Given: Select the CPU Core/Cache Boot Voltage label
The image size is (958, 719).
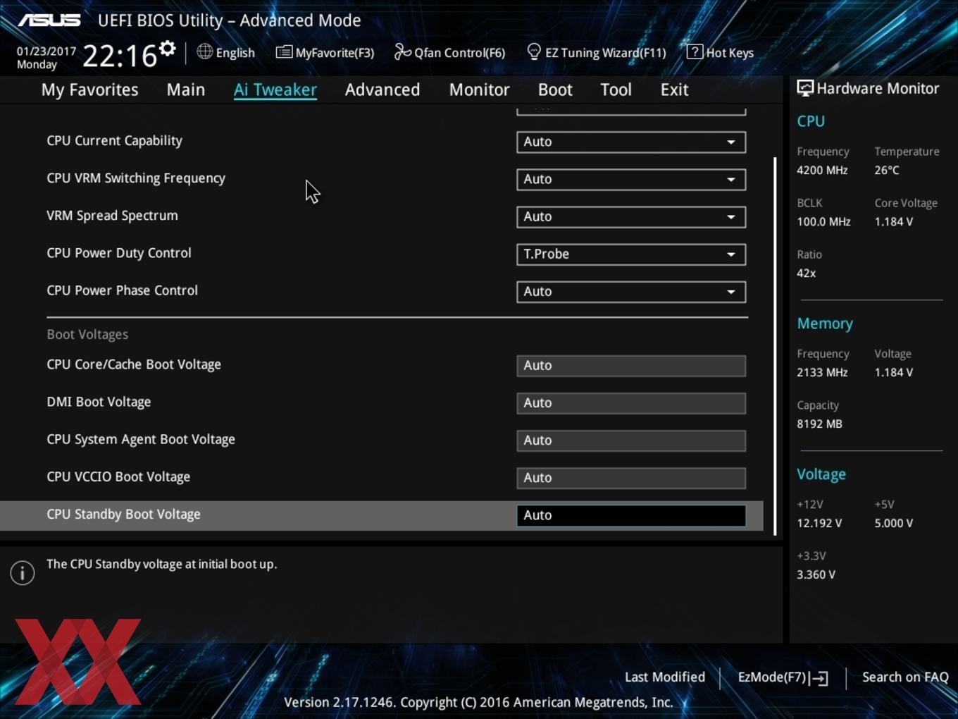Looking at the screenshot, I should (134, 364).
